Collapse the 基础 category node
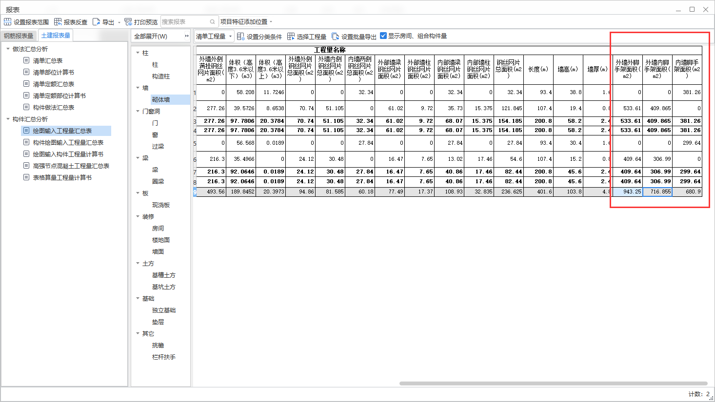 138,298
